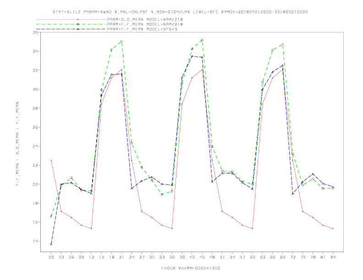Click the red solid line legend sample
This screenshot has width=363, height=280.
[x=71, y=19]
